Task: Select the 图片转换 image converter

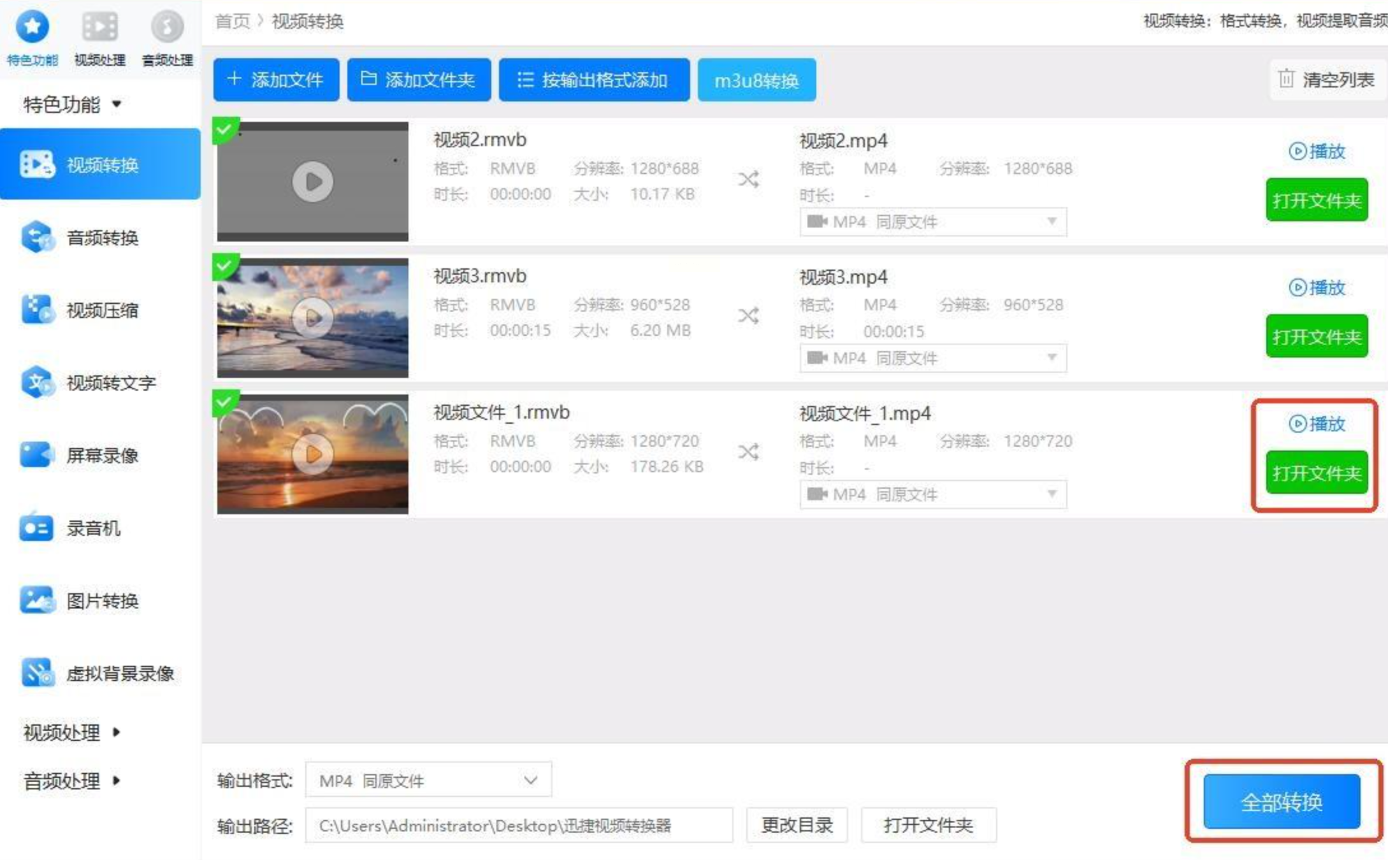Action: coord(101,601)
